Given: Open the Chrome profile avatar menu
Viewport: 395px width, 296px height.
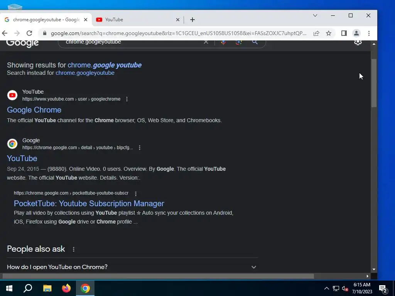Looking at the screenshot, I should pyautogui.click(x=356, y=33).
